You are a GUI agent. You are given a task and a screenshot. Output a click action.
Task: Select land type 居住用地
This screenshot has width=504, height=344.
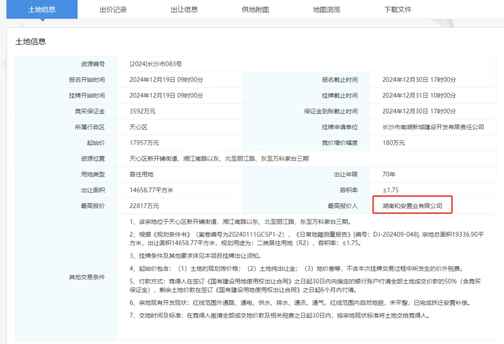coord(141,174)
